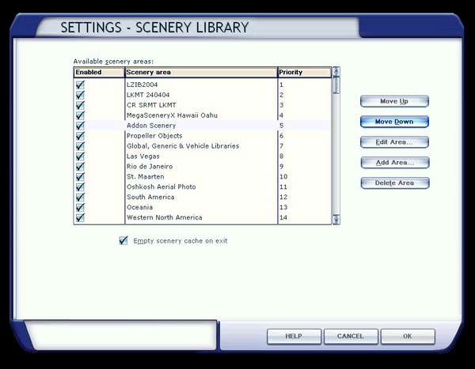Uncheck the Addon Scenery enabled checkbox
This screenshot has width=475, height=369.
click(80, 126)
